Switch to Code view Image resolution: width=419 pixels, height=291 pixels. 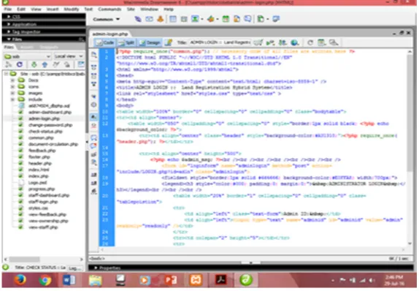pyautogui.click(x=105, y=42)
